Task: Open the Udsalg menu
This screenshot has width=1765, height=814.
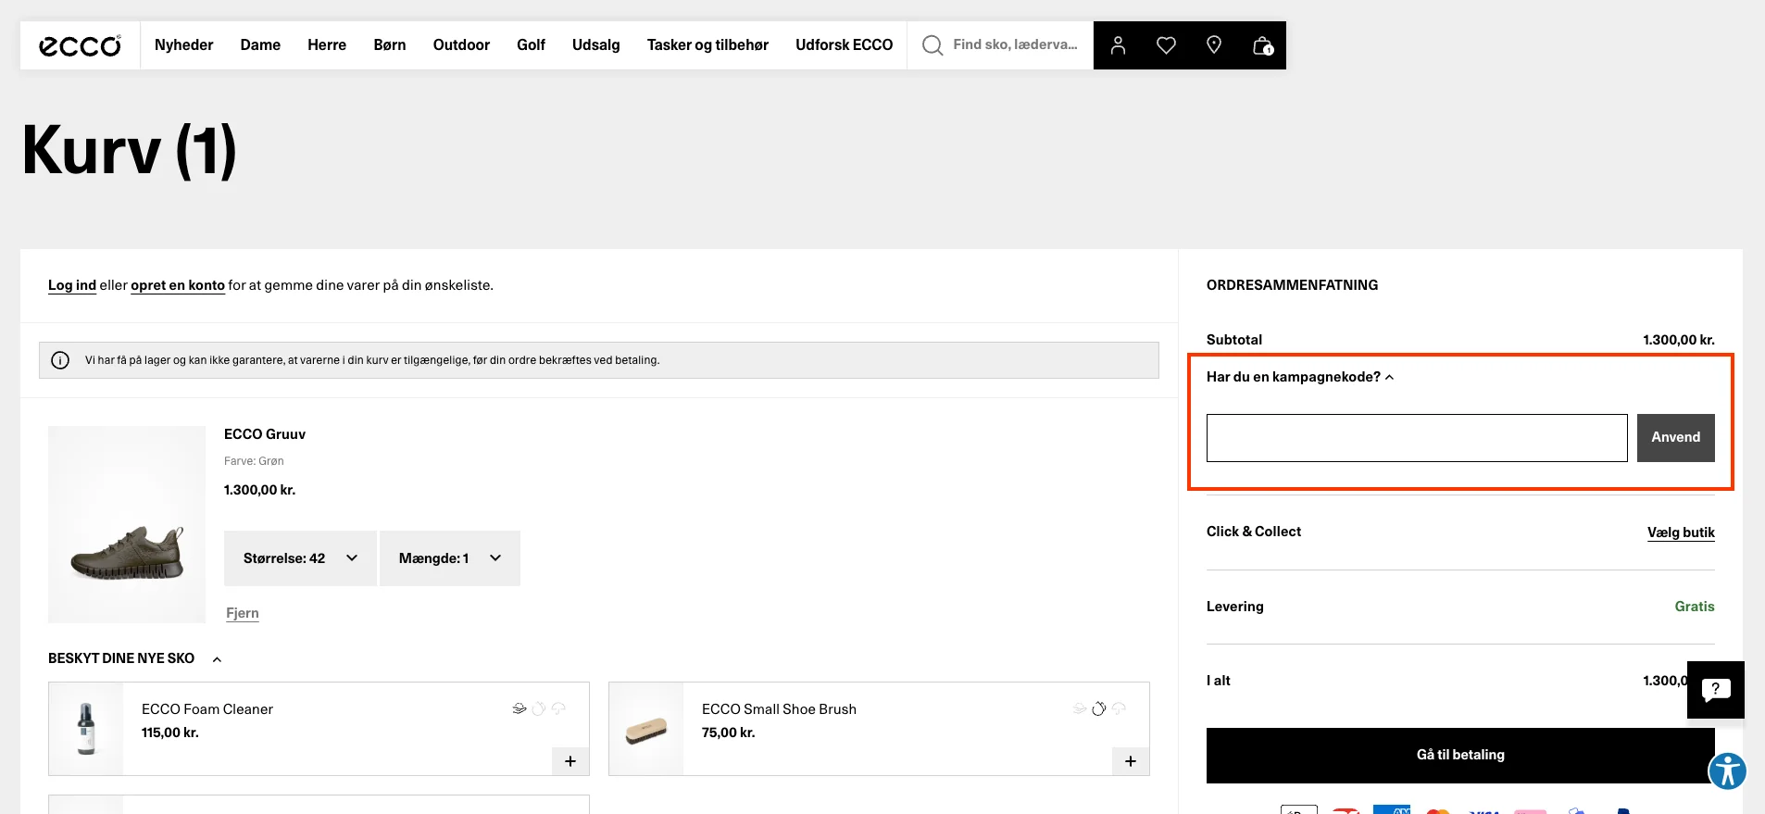Action: click(595, 45)
